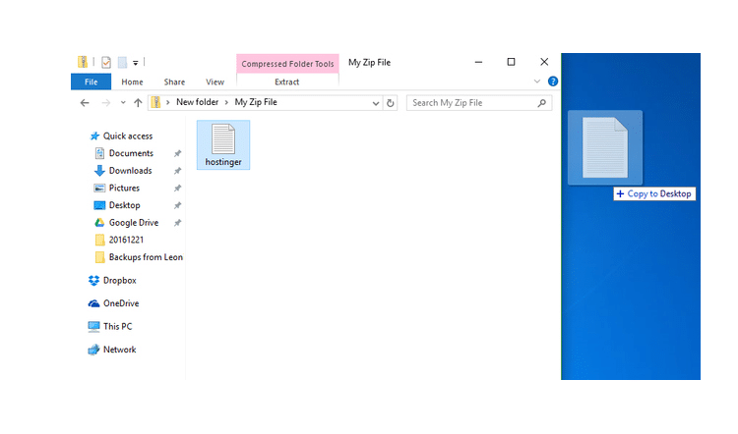Go up one folder level

138,103
